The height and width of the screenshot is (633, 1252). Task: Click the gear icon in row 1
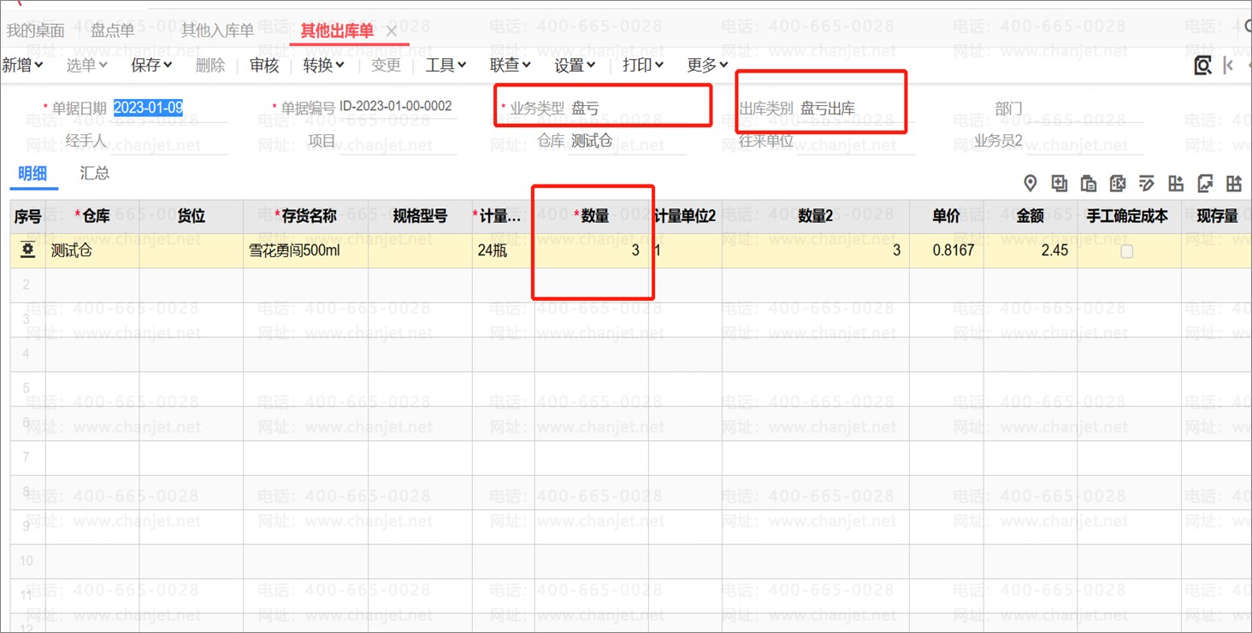click(28, 250)
